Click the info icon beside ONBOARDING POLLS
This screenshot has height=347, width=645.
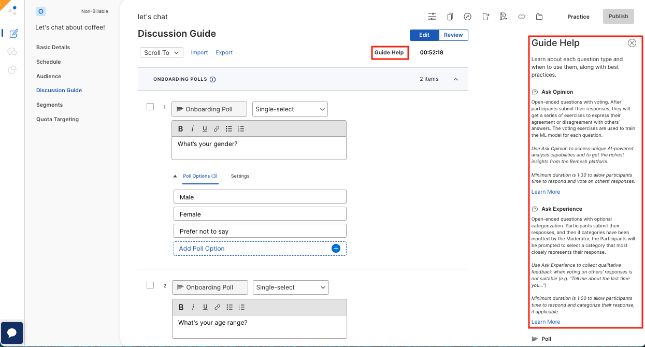point(213,79)
